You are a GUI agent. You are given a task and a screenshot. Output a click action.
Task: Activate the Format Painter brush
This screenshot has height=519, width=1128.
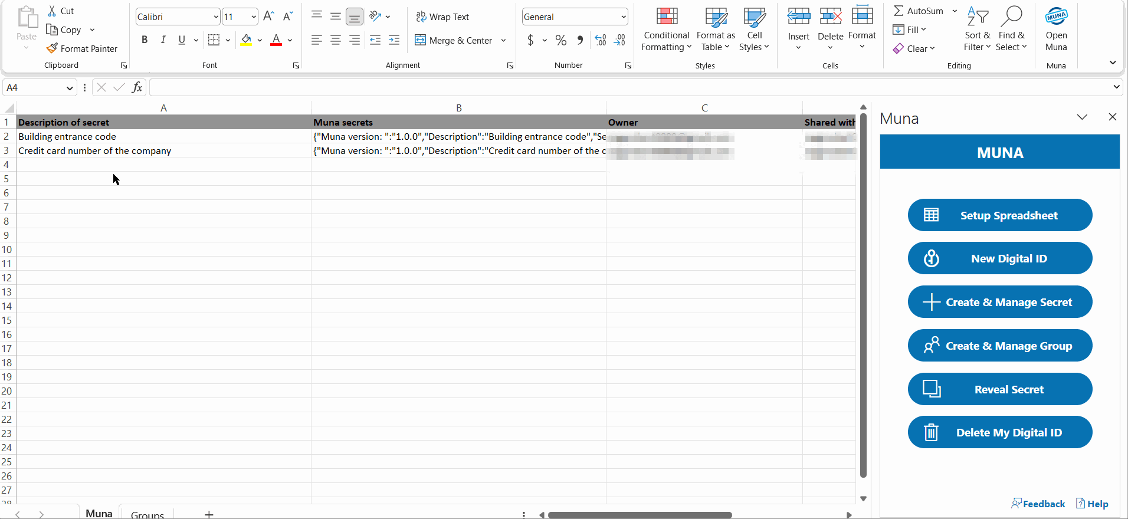point(52,48)
